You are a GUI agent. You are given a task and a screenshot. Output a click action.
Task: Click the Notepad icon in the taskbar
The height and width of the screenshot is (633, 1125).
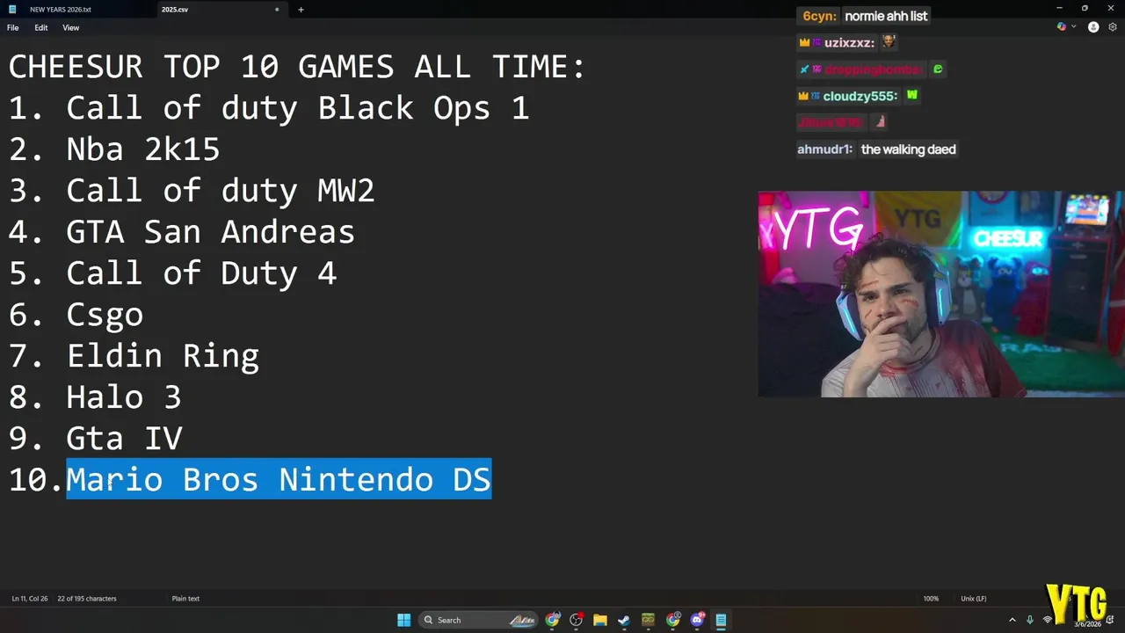tap(721, 620)
